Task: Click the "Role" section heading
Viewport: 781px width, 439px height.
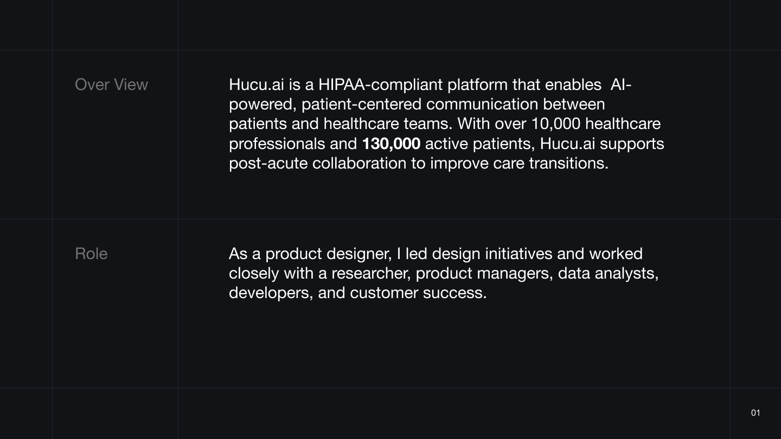Action: point(91,254)
